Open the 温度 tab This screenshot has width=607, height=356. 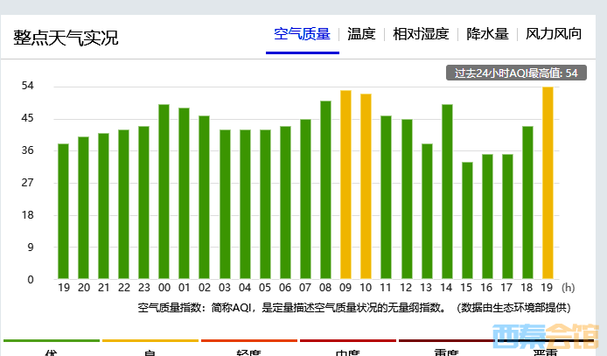coord(361,35)
